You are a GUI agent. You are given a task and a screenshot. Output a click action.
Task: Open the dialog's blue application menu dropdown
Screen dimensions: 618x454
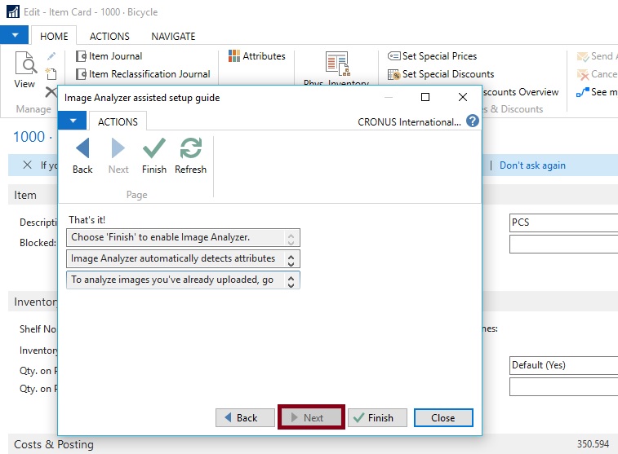point(72,121)
